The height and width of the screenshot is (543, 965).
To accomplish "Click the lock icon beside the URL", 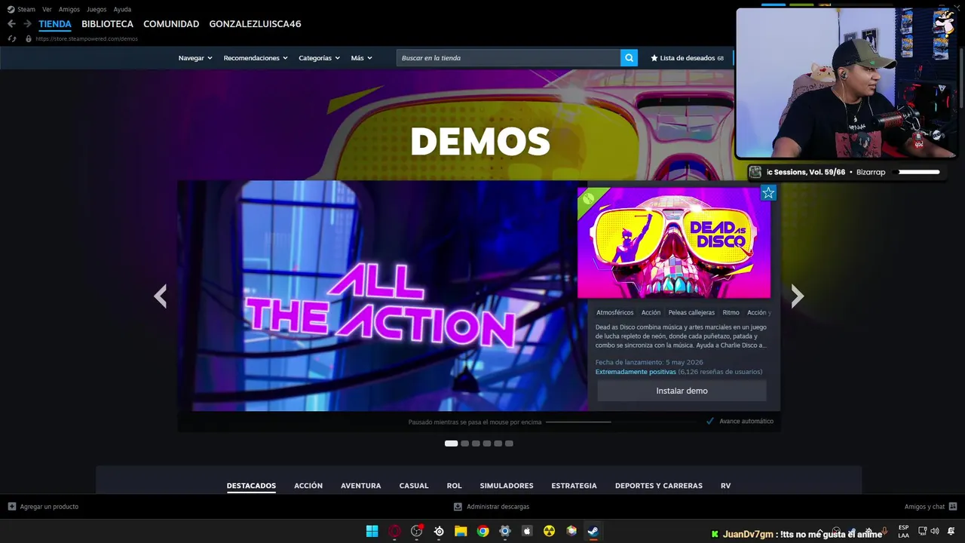I will [29, 38].
